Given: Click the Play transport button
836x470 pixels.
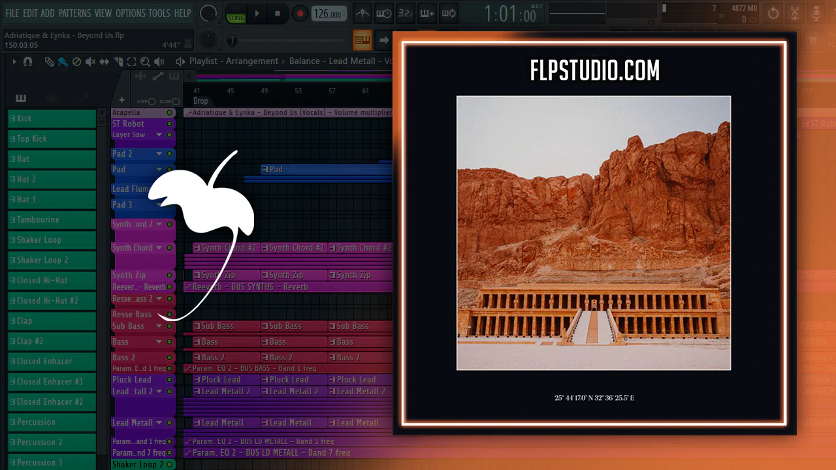Looking at the screenshot, I should (x=257, y=13).
